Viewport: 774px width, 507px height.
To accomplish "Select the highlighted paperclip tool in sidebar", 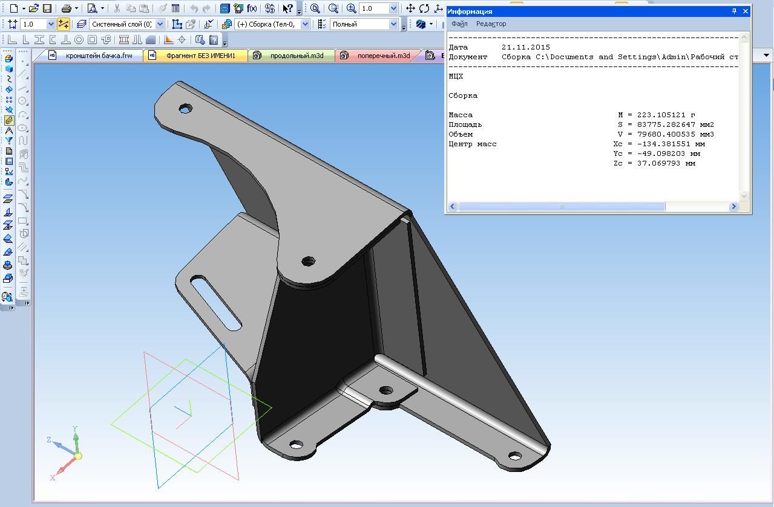I will coord(8,120).
